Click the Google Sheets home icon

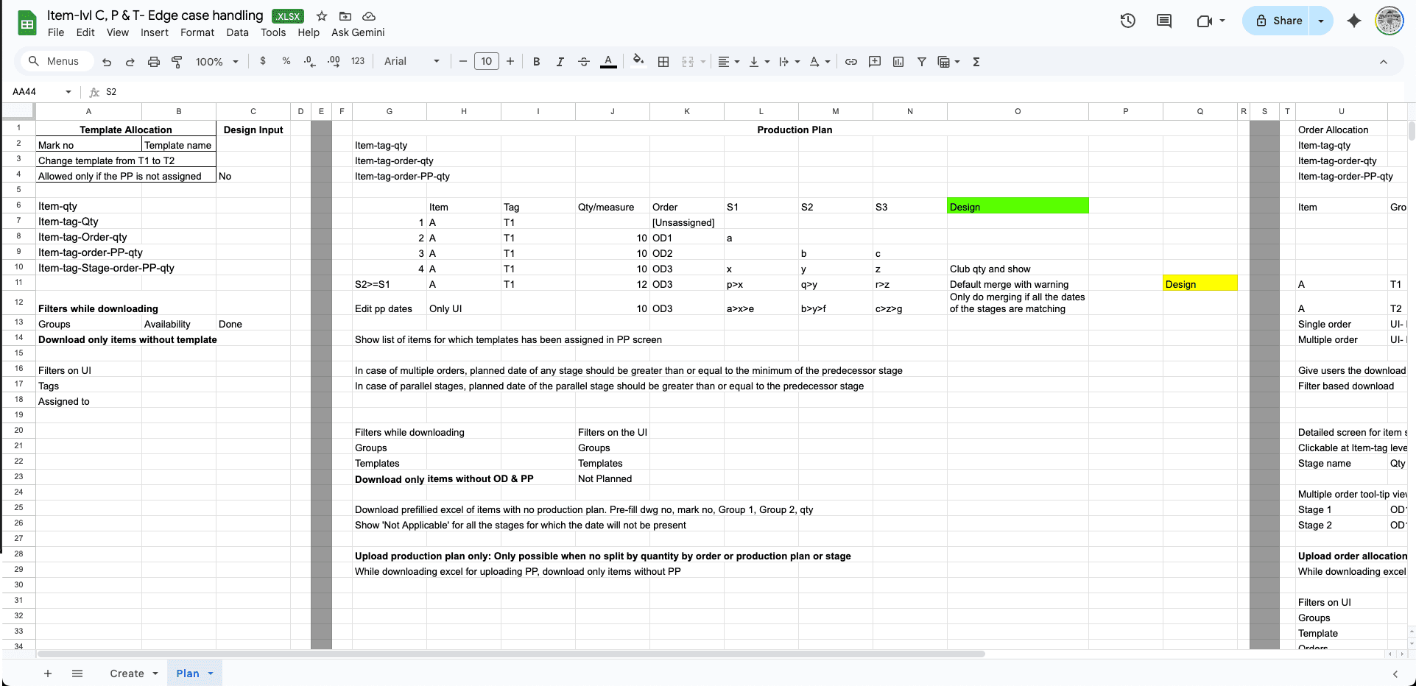point(27,24)
